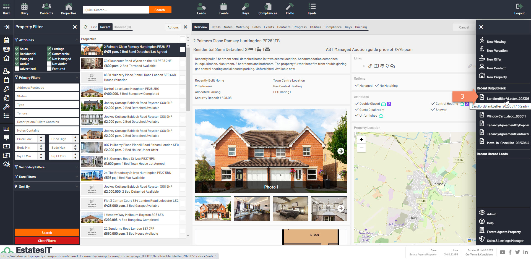Image resolution: width=531 pixels, height=259 pixels.
Task: Expand the Sort By section
Action: coord(46,187)
